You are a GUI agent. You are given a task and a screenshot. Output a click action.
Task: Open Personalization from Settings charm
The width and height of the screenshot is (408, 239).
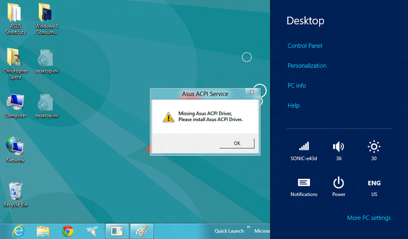click(x=307, y=66)
